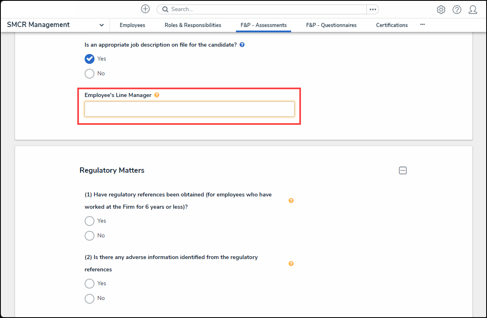Open the user profile icon
The image size is (487, 318).
pos(473,10)
